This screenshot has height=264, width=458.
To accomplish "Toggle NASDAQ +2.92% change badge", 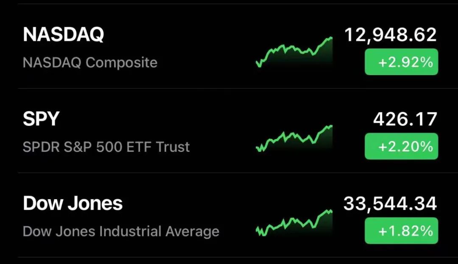I will click(401, 63).
